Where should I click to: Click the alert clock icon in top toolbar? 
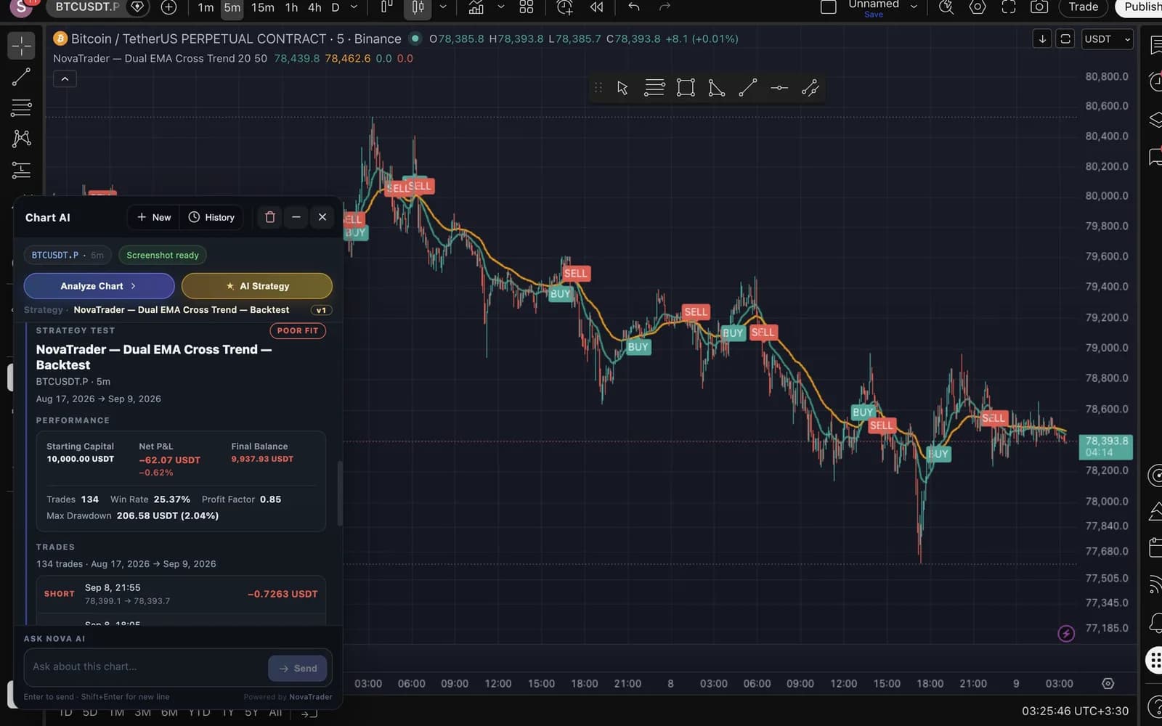564,7
